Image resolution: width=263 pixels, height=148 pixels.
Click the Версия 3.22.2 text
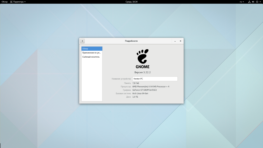pyautogui.click(x=142, y=72)
